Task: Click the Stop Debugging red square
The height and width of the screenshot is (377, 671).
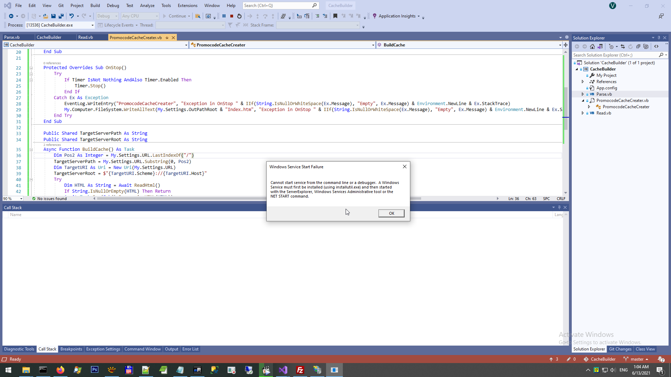Action: coord(231,16)
